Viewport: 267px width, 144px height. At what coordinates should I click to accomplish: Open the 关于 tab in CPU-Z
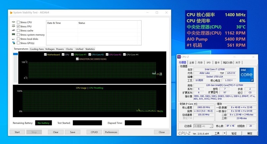pyautogui.click(x=238, y=63)
